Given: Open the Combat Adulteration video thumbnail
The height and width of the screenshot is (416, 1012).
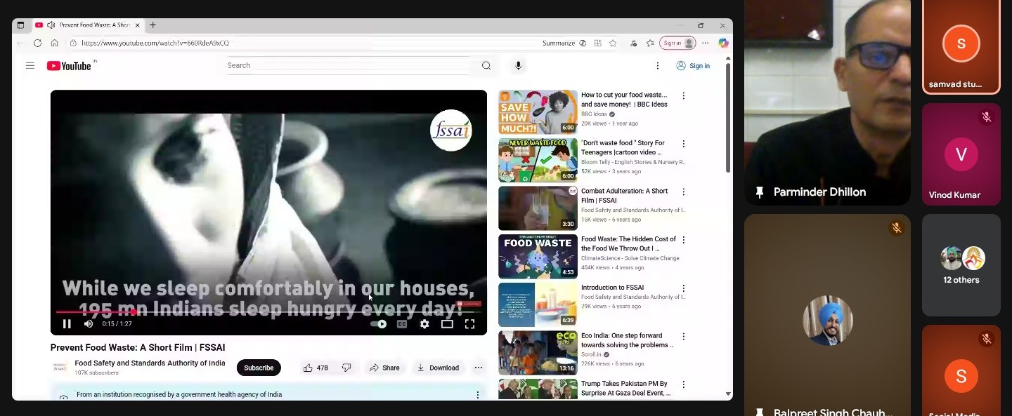Looking at the screenshot, I should click(x=538, y=208).
